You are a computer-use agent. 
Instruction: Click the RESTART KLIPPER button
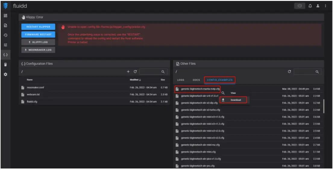click(38, 27)
